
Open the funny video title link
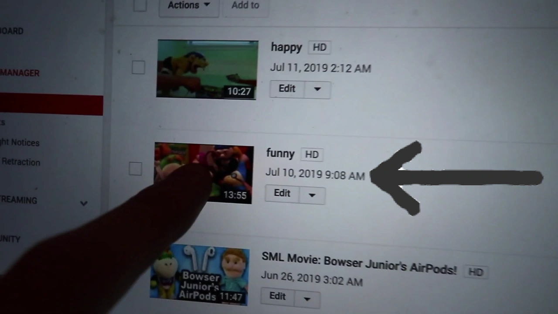[x=280, y=154]
